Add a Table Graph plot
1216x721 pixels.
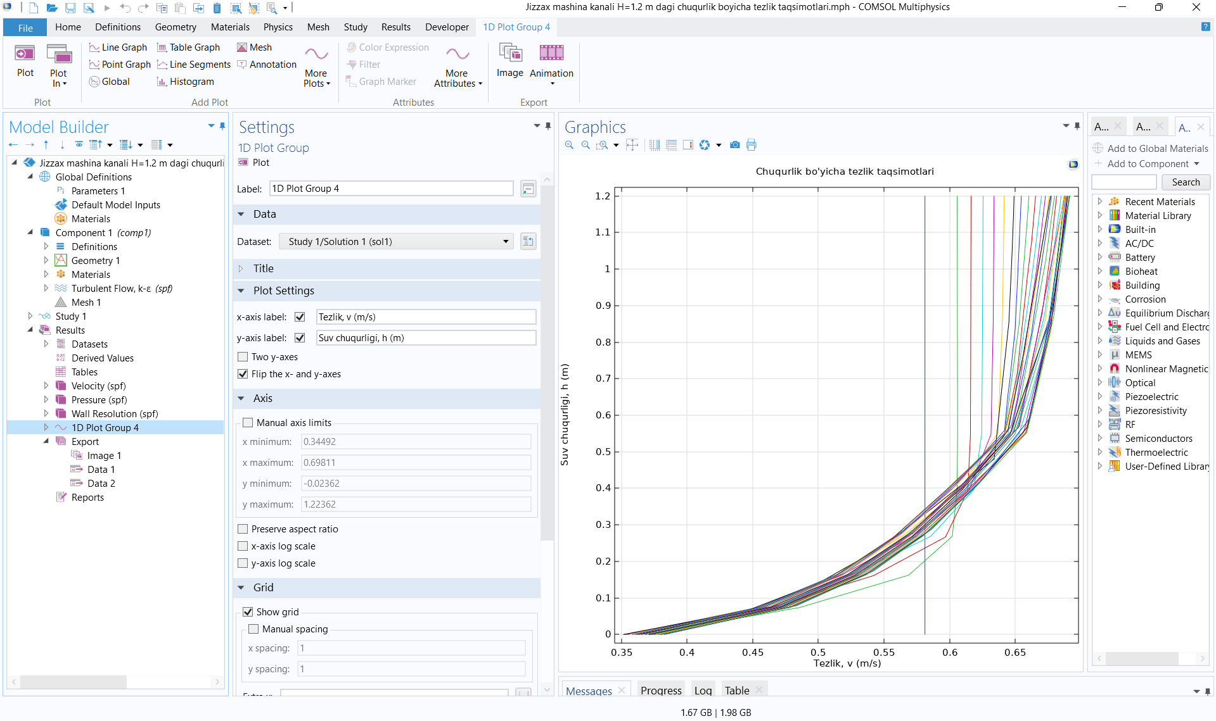click(188, 47)
